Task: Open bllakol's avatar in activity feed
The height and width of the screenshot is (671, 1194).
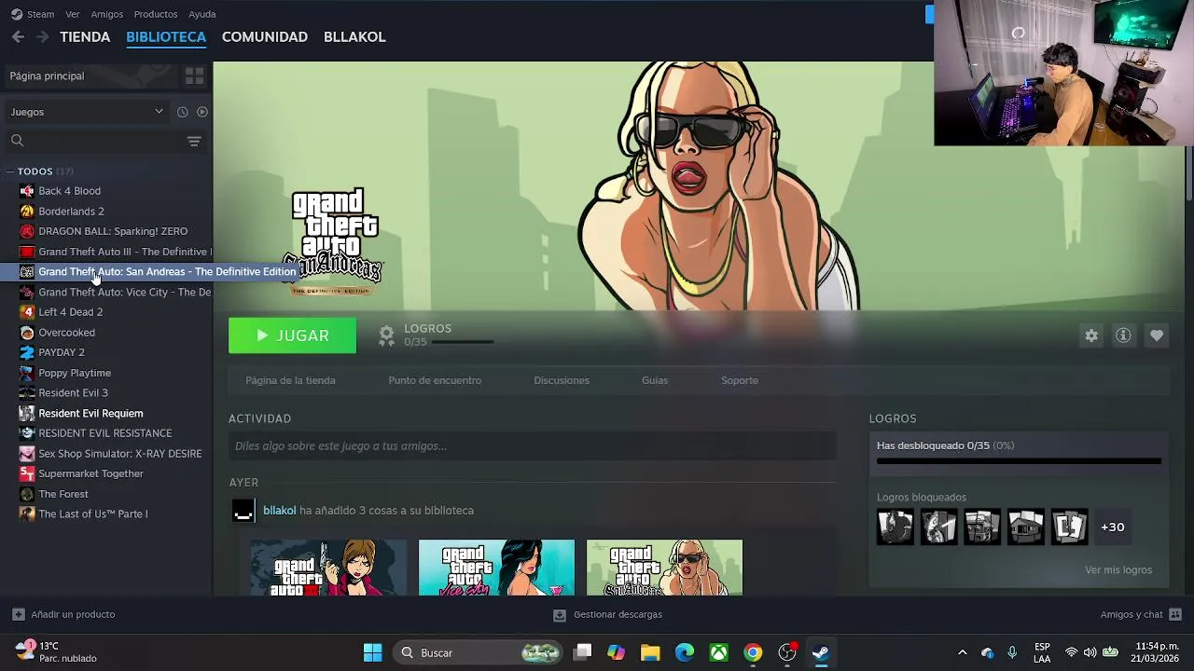Action: pos(243,511)
